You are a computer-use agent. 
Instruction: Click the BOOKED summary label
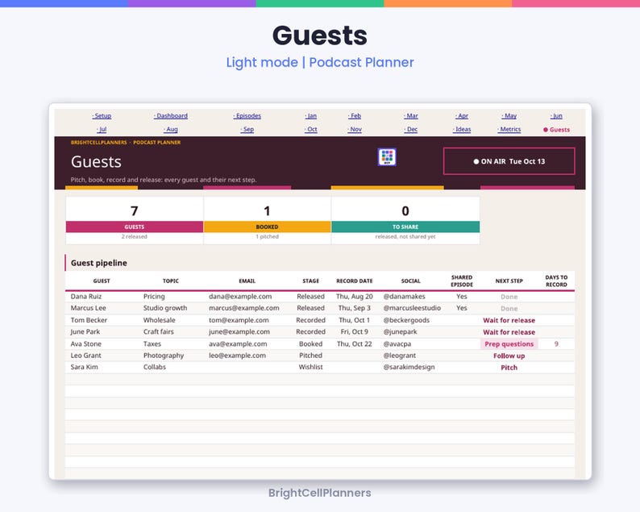click(267, 227)
